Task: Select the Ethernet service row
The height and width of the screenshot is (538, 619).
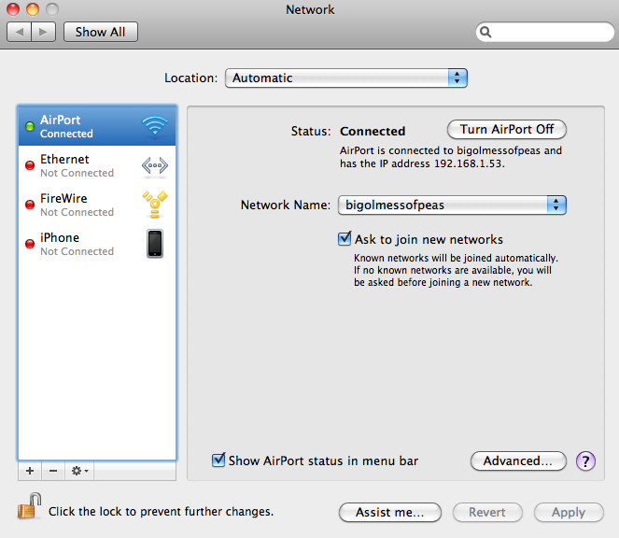Action: 97,165
